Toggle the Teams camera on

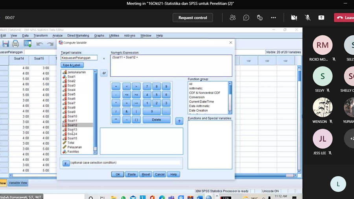pos(294,18)
